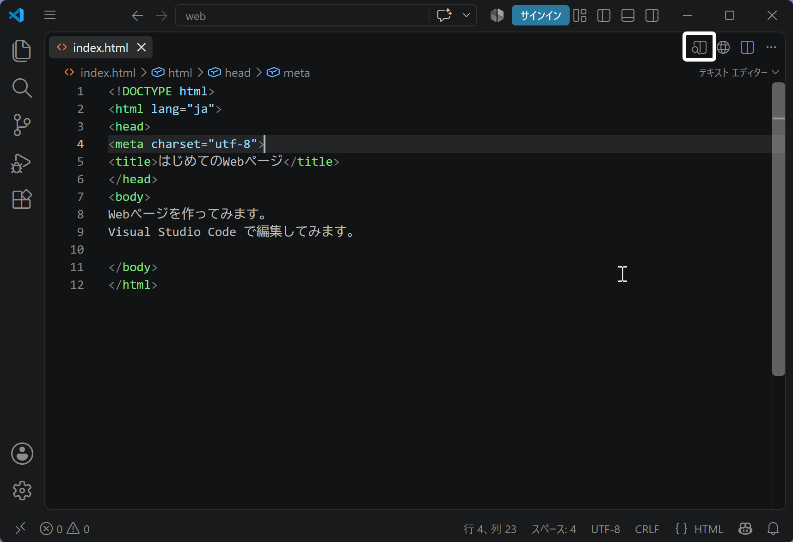Image resolution: width=793 pixels, height=542 pixels.
Task: Close the index.html tab
Action: coord(141,47)
